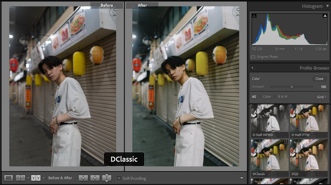Click the Reference view RA button
This screenshot has width=331, height=185.
20,178
